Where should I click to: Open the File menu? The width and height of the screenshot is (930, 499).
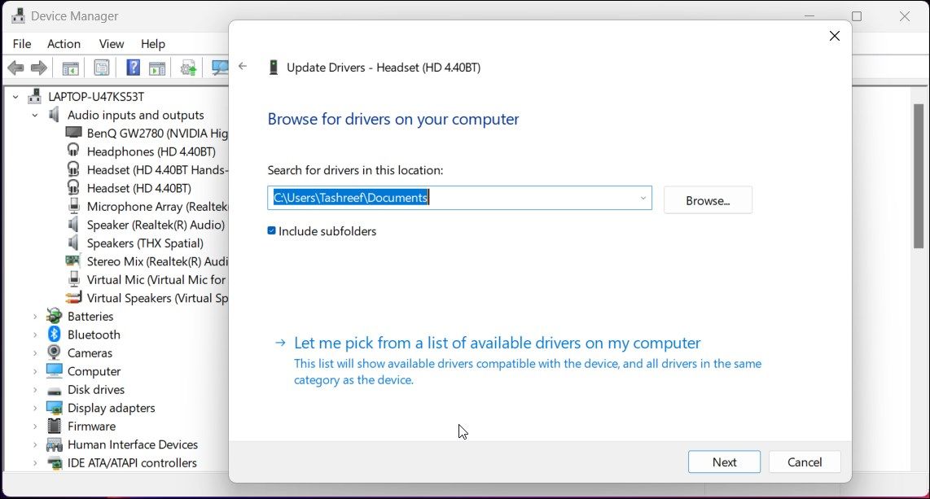22,44
